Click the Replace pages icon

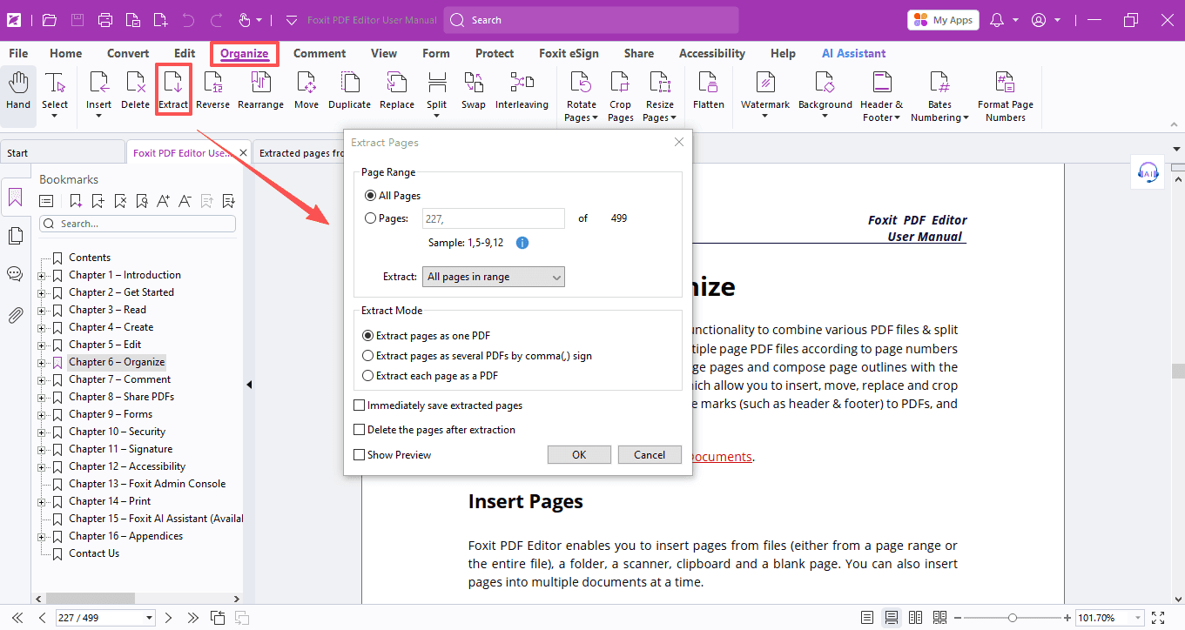(x=397, y=84)
